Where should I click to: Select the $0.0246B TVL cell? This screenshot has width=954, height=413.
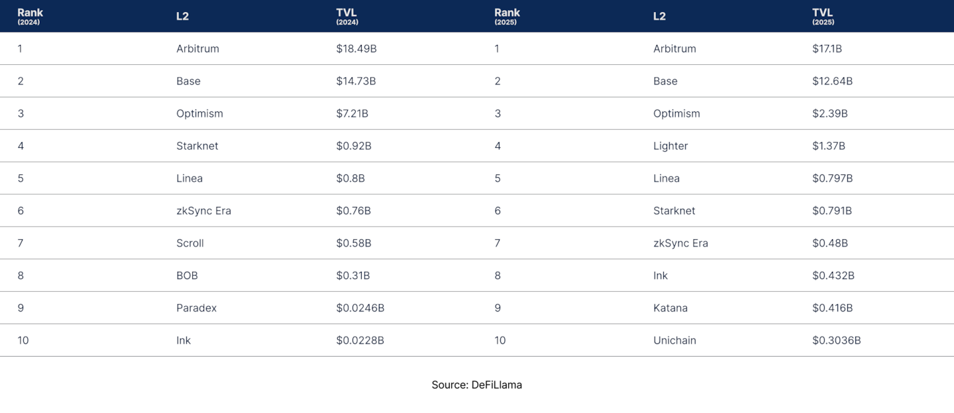[x=360, y=308]
